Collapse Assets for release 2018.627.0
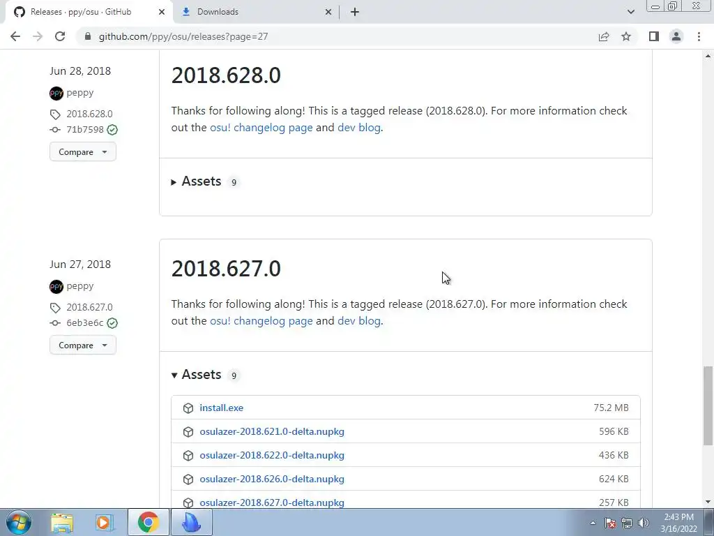 (x=205, y=375)
